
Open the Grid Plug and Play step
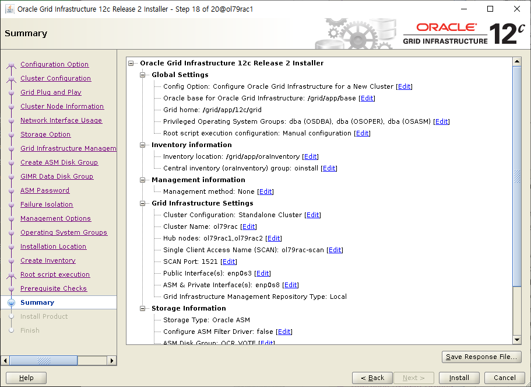[x=51, y=92]
